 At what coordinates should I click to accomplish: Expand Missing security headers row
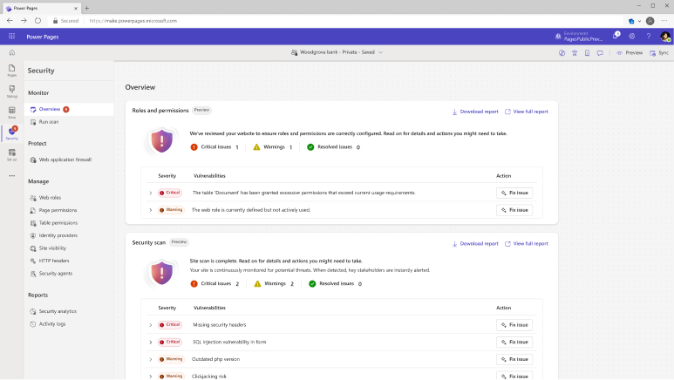tap(151, 325)
